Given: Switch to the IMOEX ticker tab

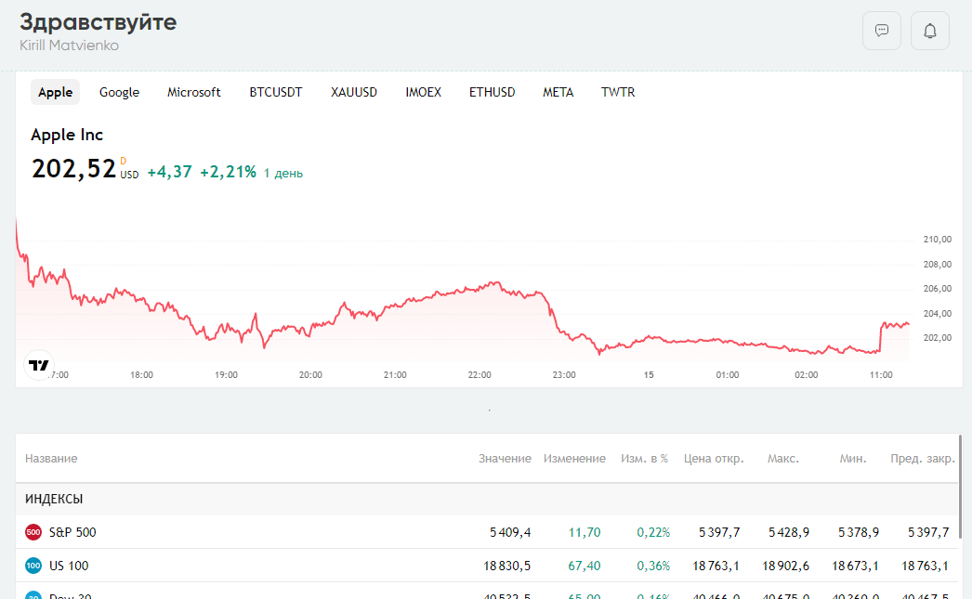Looking at the screenshot, I should tap(424, 92).
